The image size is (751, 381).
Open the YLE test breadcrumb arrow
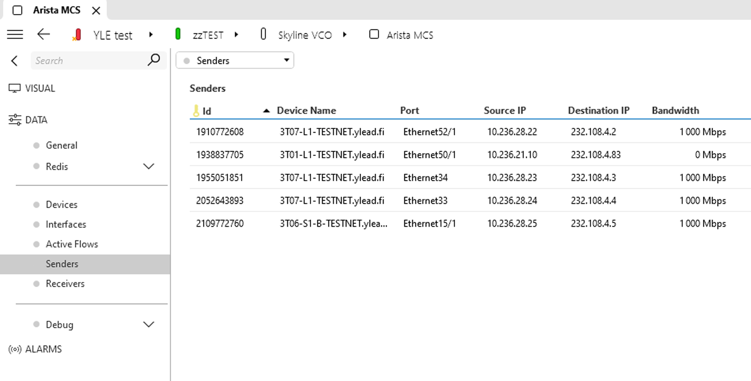[151, 35]
